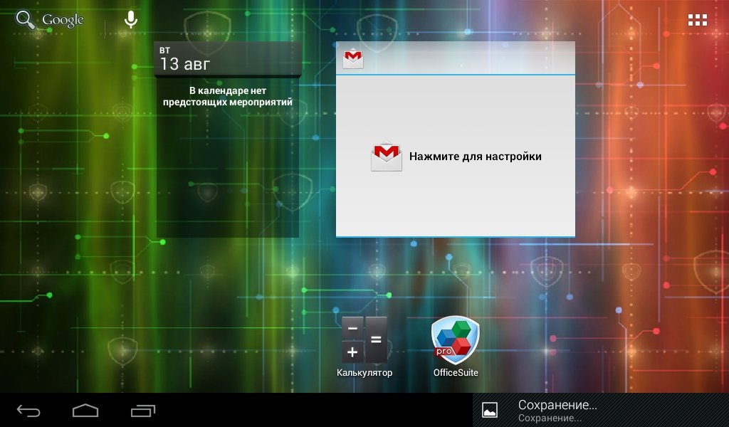729x427 pixels.
Task: Tap the Google search magnifier icon
Action: pos(26,20)
